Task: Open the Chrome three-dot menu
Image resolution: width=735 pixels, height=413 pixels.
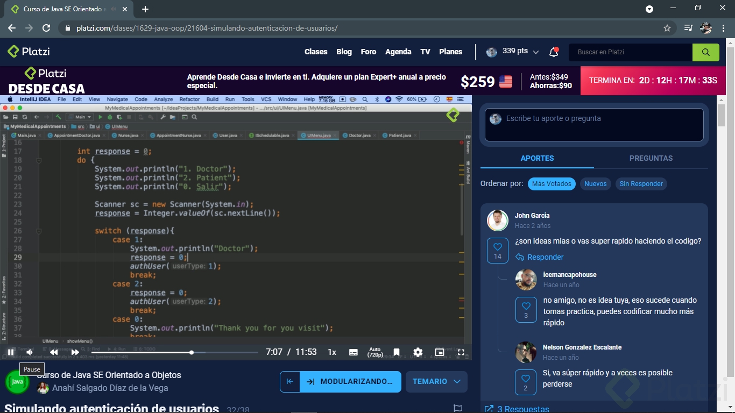Action: (x=723, y=28)
